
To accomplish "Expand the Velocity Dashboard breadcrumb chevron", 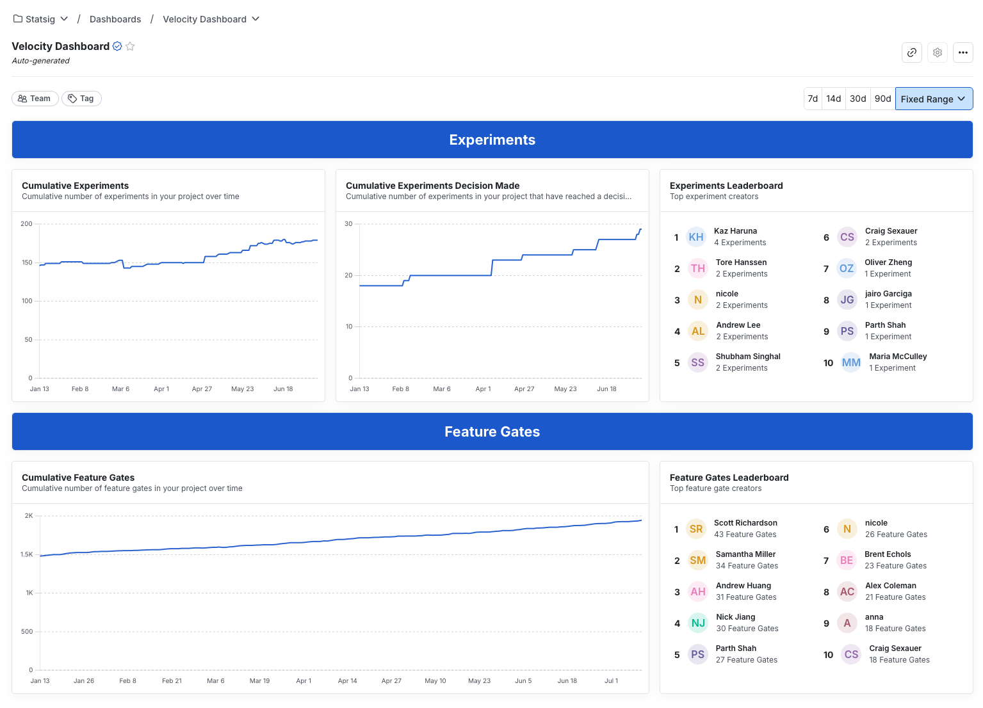I will point(256,19).
